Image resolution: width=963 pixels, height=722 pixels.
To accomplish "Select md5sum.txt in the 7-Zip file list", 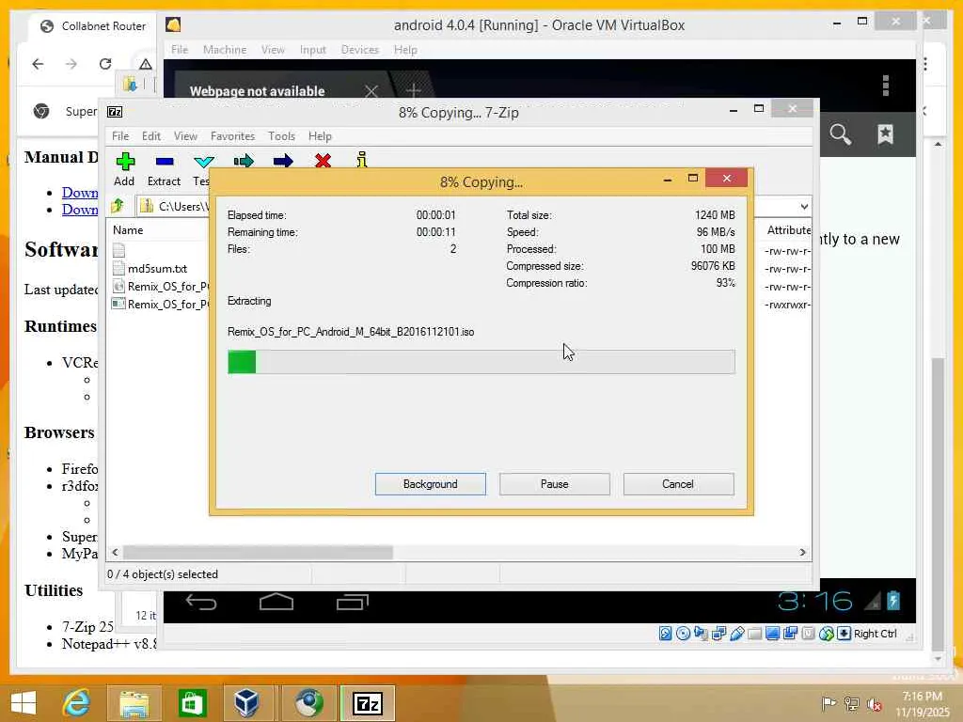I will coord(157,268).
